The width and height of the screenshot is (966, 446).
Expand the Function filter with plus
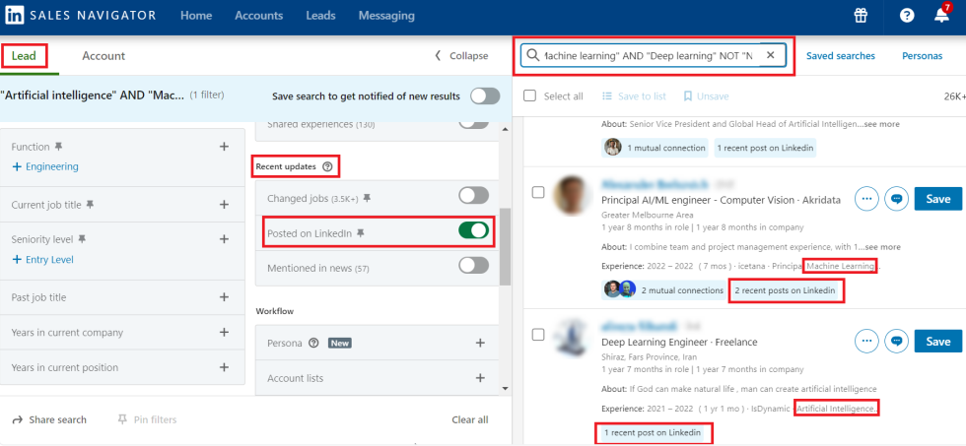pos(224,147)
